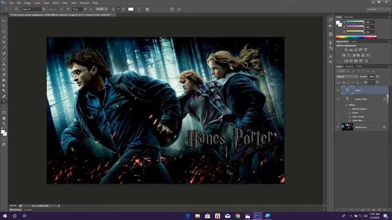Select the Blur tool
The width and height of the screenshot is (392, 220).
(4, 86)
